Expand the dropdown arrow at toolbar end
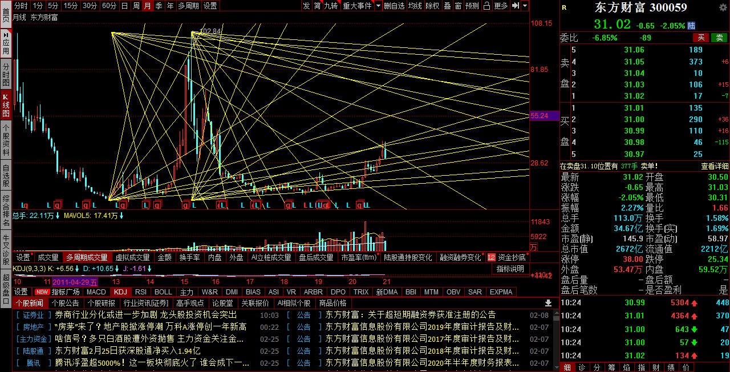The width and height of the screenshot is (730, 372). click(x=525, y=6)
